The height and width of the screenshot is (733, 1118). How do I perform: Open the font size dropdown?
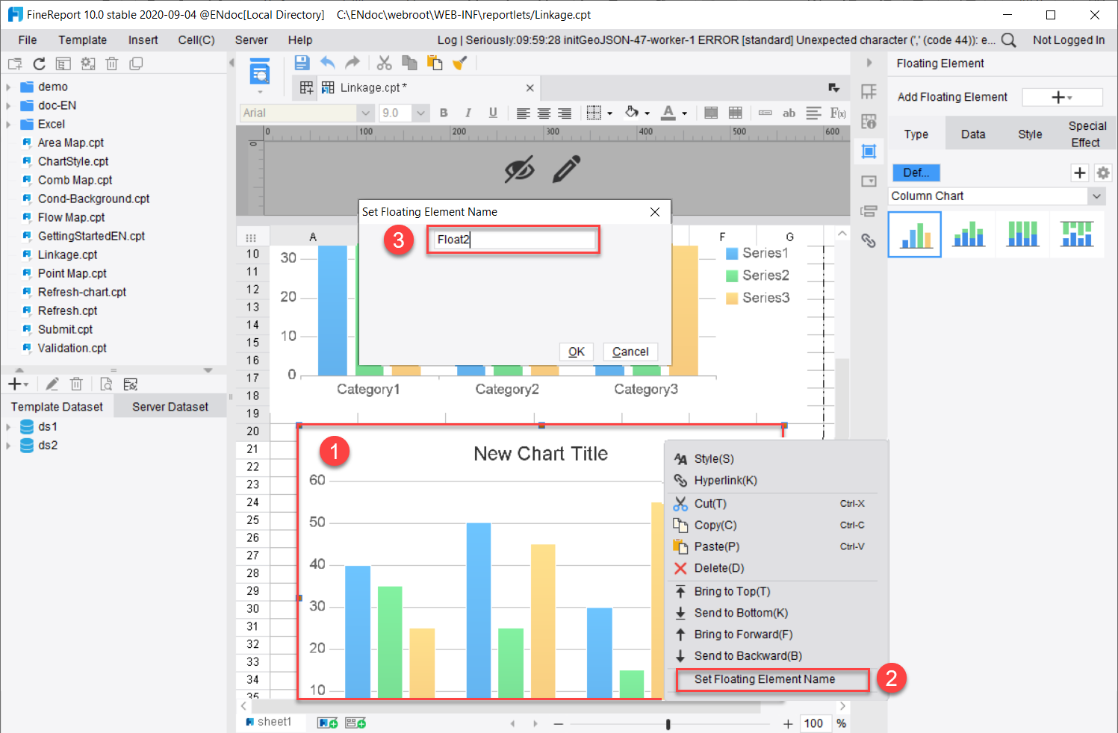[x=421, y=113]
